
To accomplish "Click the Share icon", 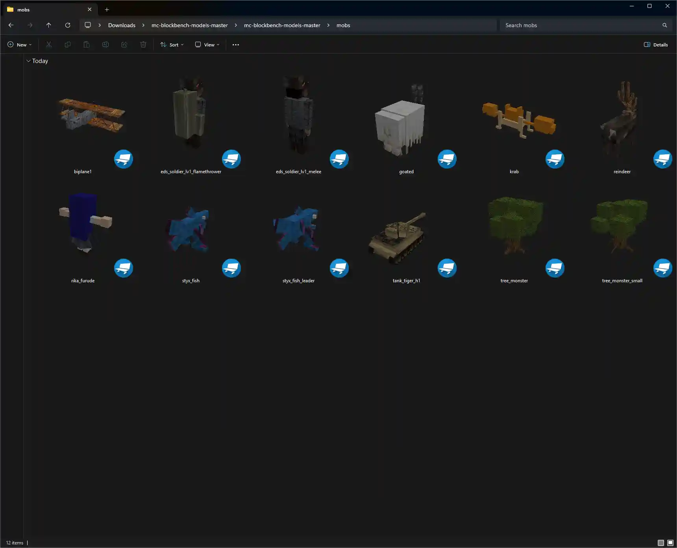I will click(x=124, y=44).
